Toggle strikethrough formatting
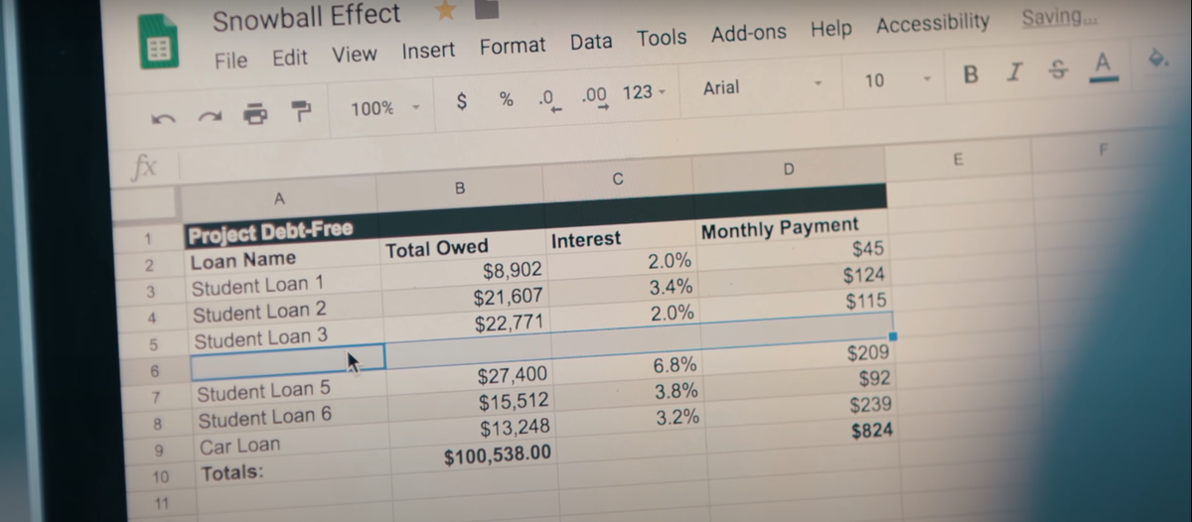 point(1057,69)
